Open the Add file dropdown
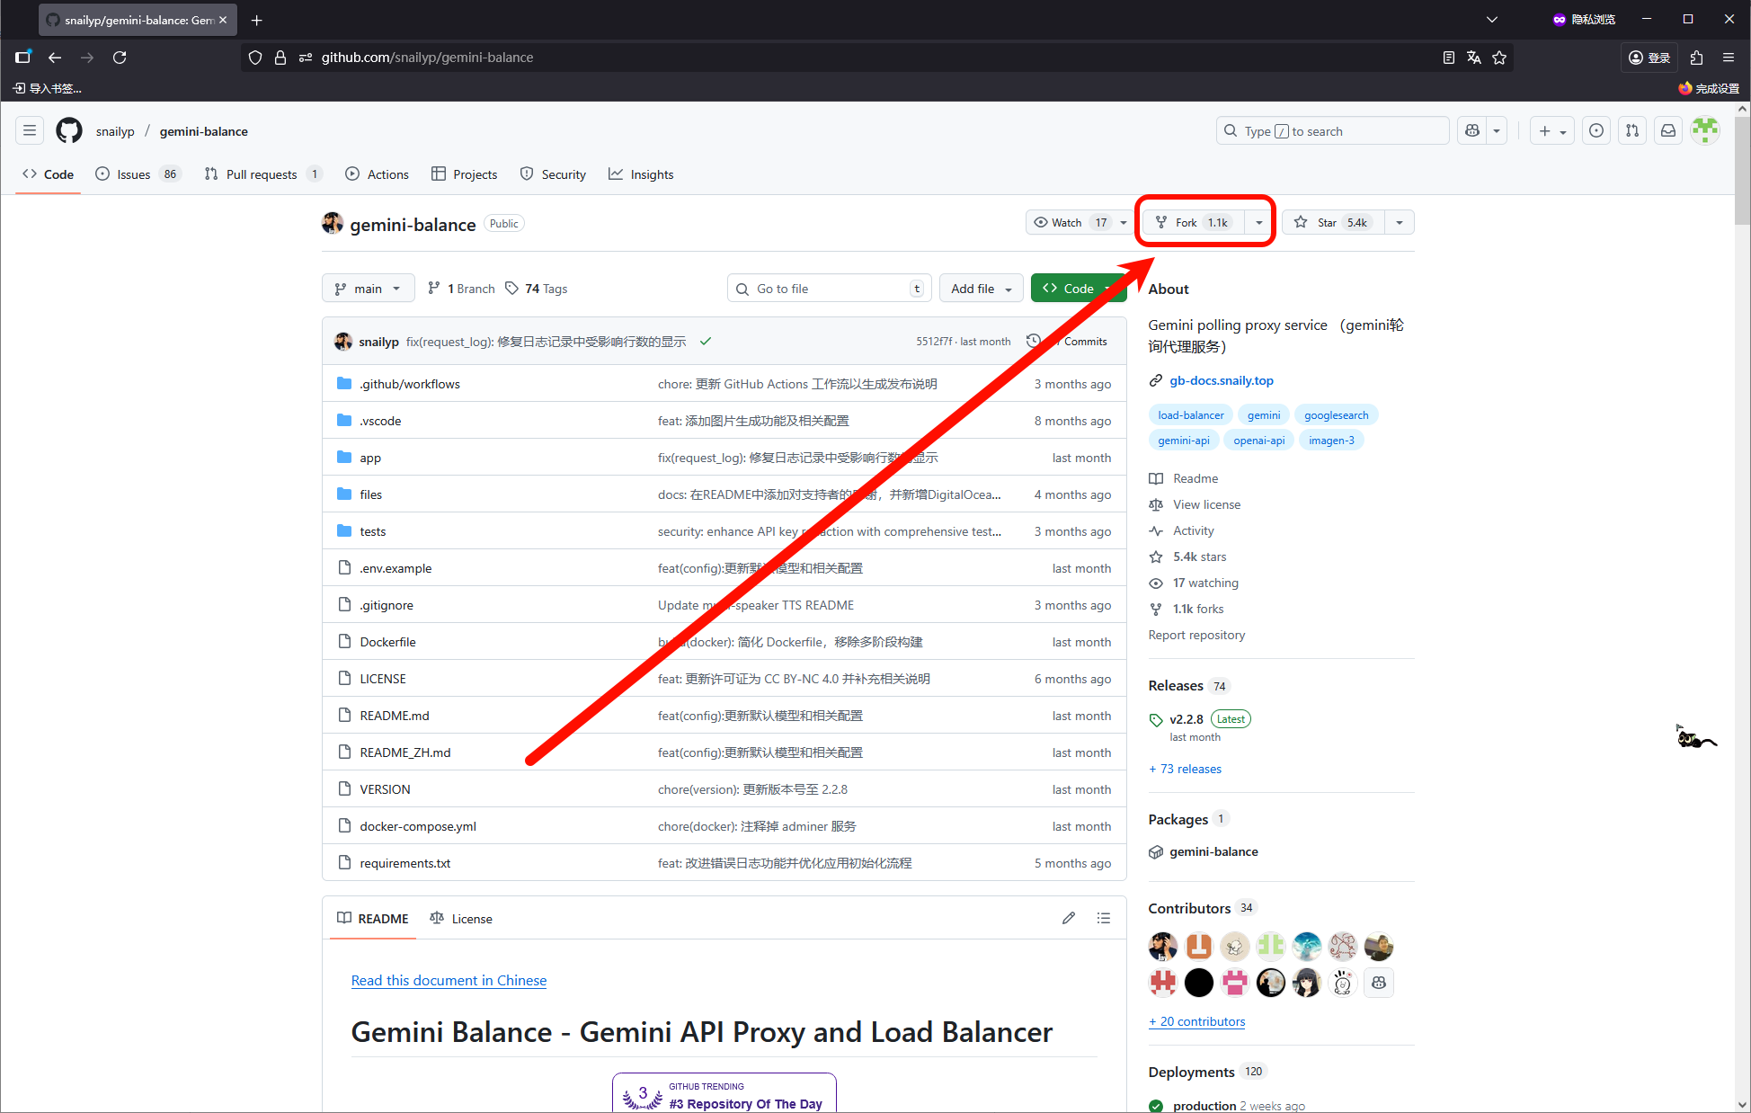 (x=981, y=289)
